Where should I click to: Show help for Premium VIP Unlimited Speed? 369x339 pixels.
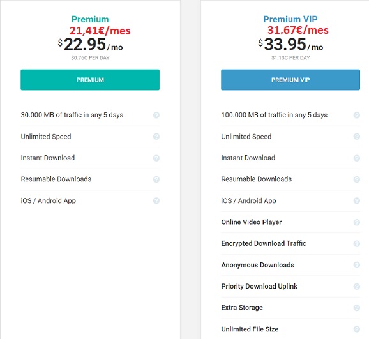click(x=357, y=137)
